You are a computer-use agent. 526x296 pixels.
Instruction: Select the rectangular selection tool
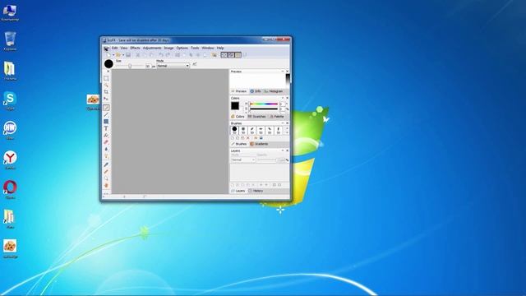106,78
